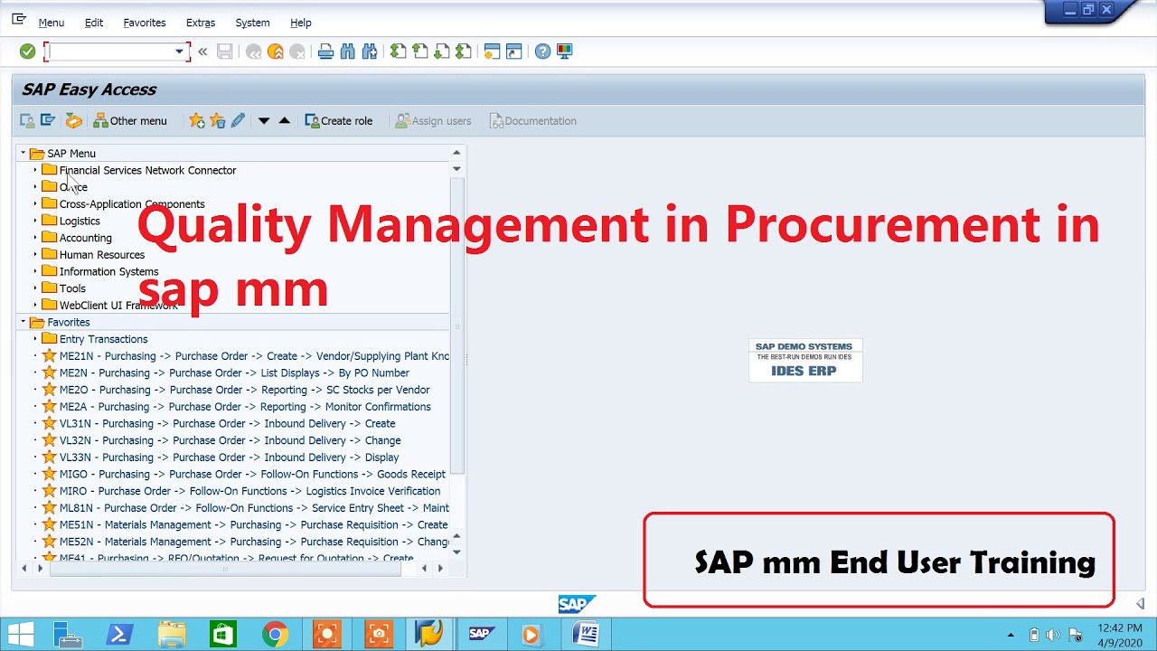Screen dimensions: 1157x651
Task: Click the green Enter checkmark icon
Action: point(27,52)
